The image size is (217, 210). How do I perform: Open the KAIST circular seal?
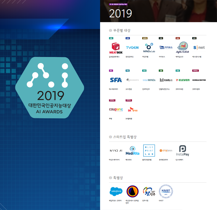pyautogui.click(x=166, y=191)
